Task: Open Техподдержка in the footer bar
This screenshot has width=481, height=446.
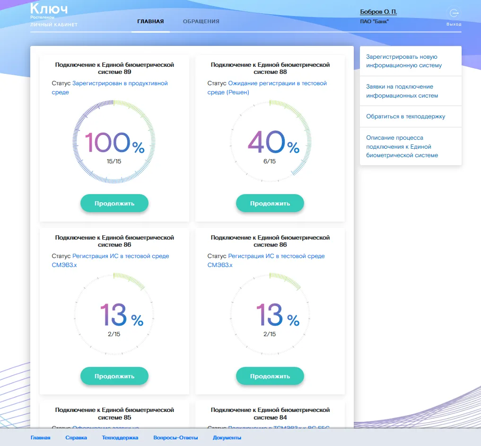Action: point(120,437)
